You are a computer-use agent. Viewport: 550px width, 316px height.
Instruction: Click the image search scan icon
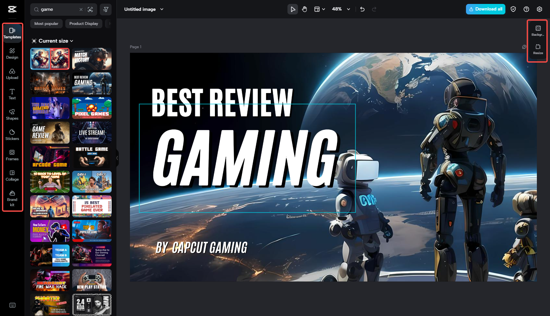point(90,10)
